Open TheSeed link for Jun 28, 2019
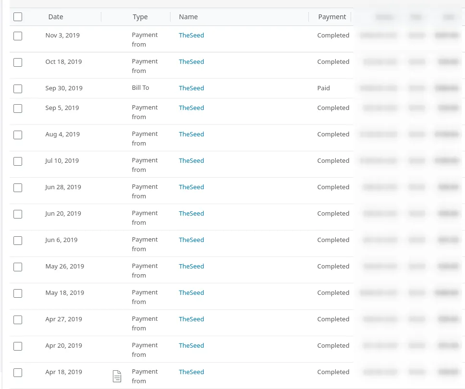Viewport: 465px width, 389px height. [191, 187]
